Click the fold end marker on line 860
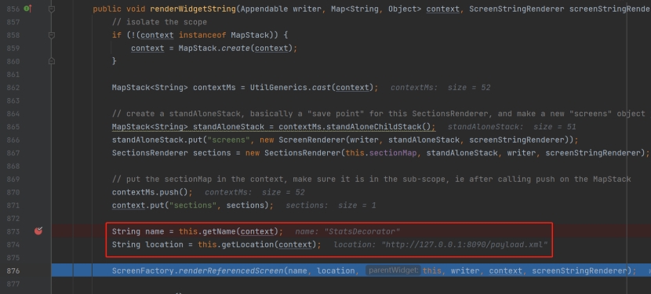Screen dimensions: 651x294 coord(52,61)
